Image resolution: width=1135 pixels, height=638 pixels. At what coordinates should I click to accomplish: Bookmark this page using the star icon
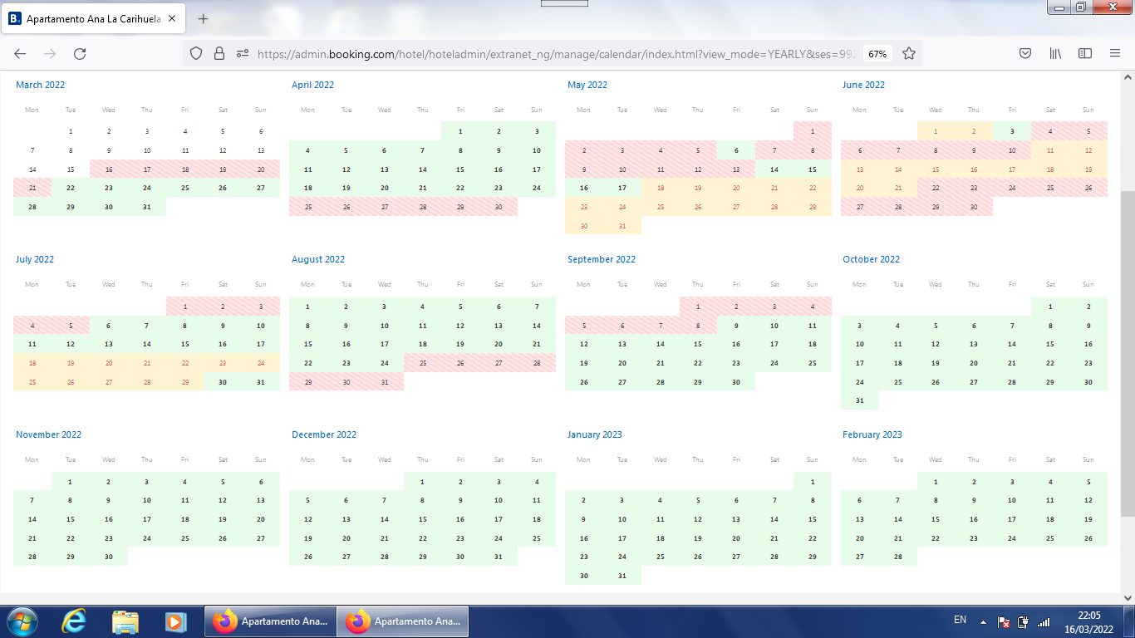click(909, 53)
